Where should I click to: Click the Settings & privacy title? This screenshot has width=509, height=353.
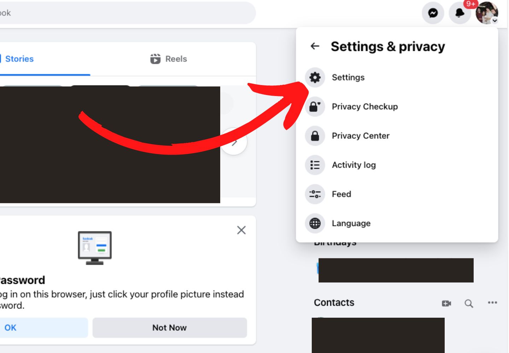(x=388, y=46)
